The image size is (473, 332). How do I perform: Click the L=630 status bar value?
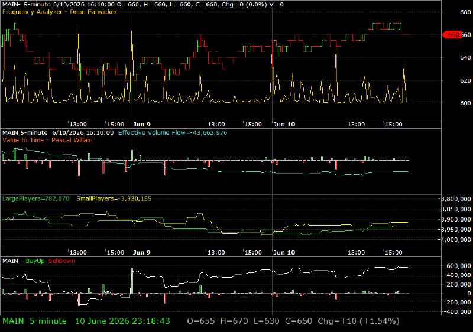(267, 321)
